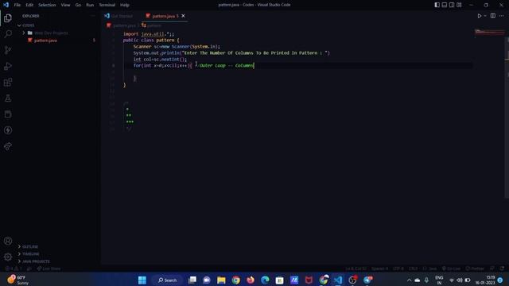Open the File menu
The width and height of the screenshot is (509, 286).
(17, 5)
